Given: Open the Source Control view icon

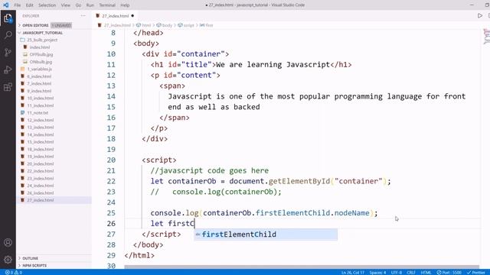Looking at the screenshot, I should 8,52.
